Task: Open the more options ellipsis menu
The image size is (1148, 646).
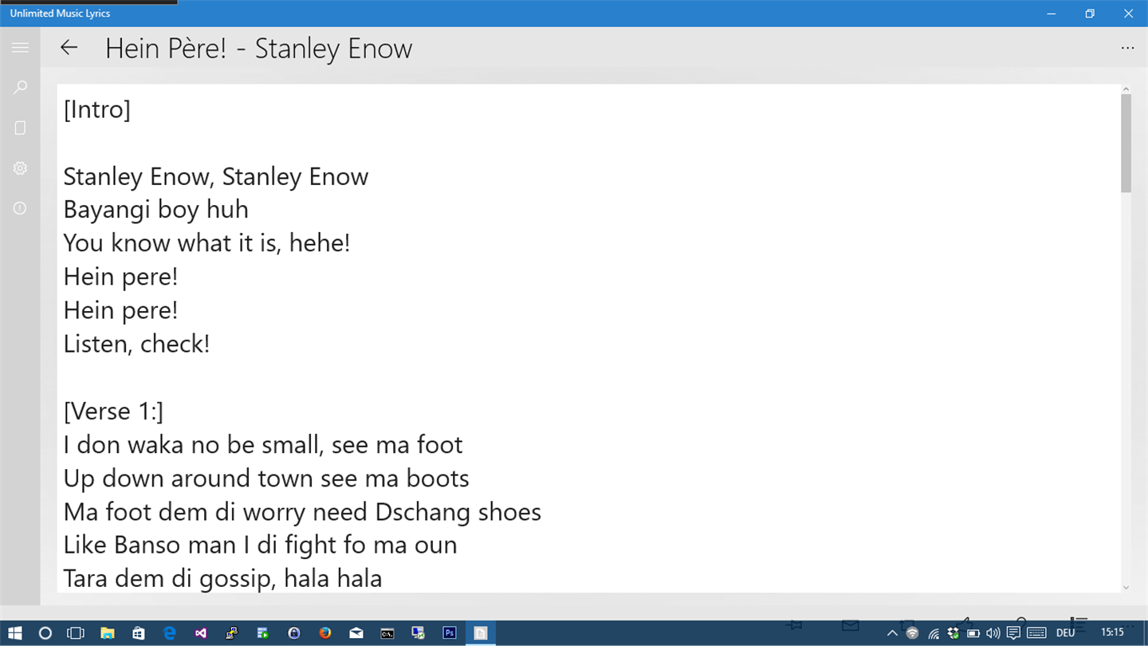Action: pos(1127,48)
